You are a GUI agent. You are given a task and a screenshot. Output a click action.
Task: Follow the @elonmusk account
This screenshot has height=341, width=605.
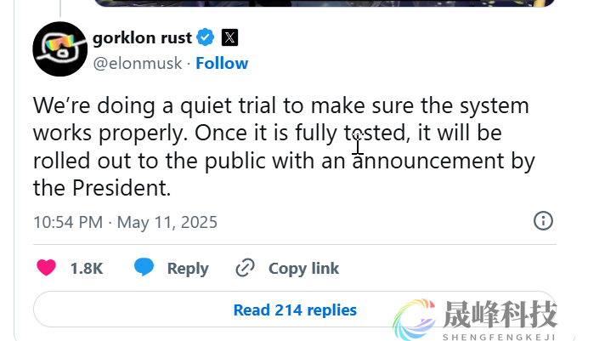coord(222,63)
